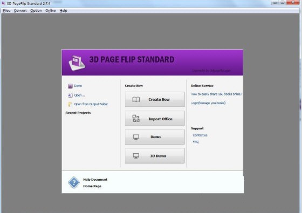The height and width of the screenshot is (213, 302).
Task: Click the 3D PAGE FLIP STANDARD title
Action: click(x=132, y=59)
